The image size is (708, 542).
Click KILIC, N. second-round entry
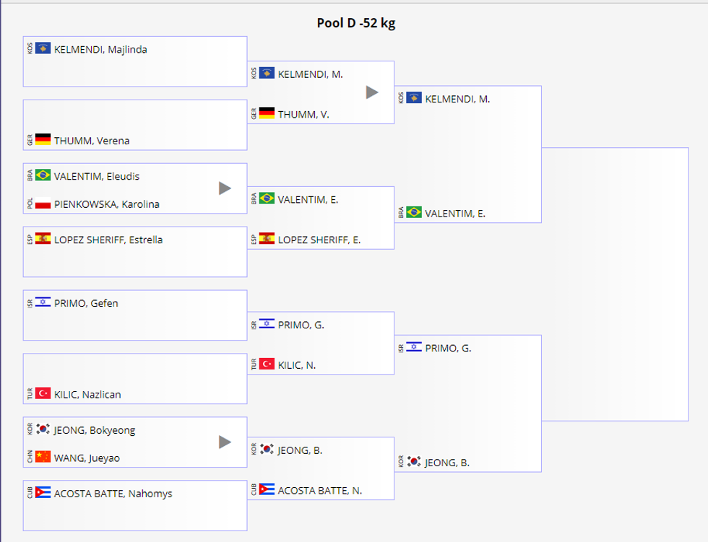click(297, 365)
